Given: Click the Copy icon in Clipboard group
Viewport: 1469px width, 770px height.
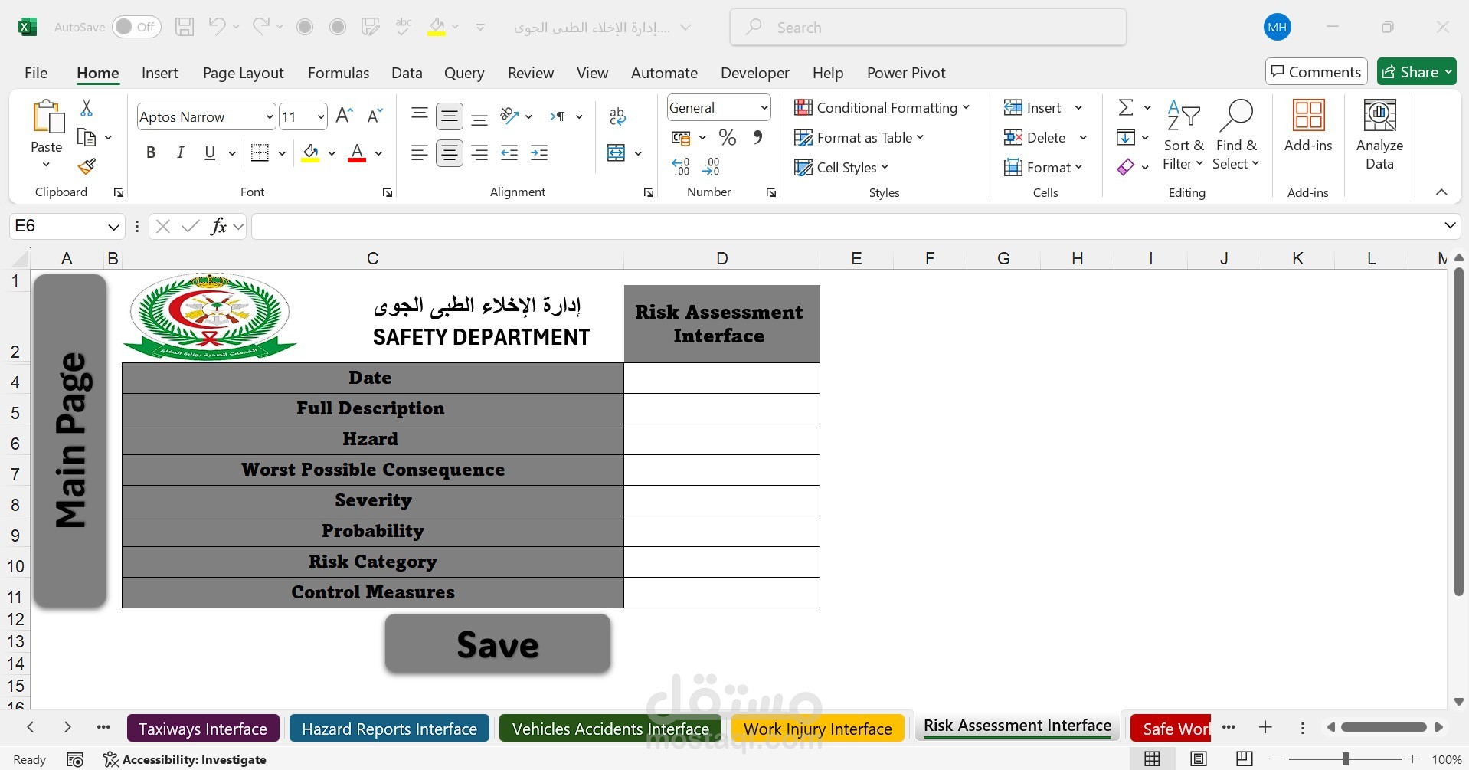Looking at the screenshot, I should point(87,138).
